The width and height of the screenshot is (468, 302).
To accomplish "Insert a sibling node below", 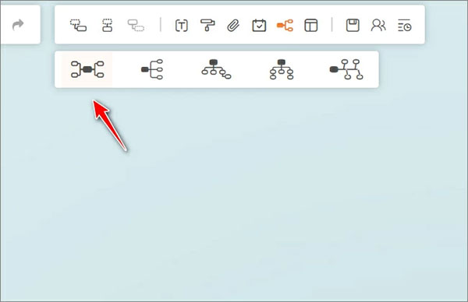I will (x=107, y=26).
